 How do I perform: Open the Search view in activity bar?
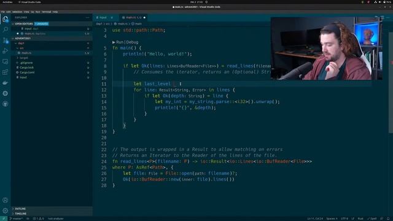(6, 29)
